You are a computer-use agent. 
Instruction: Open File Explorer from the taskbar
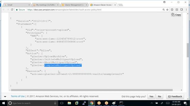point(69,103)
